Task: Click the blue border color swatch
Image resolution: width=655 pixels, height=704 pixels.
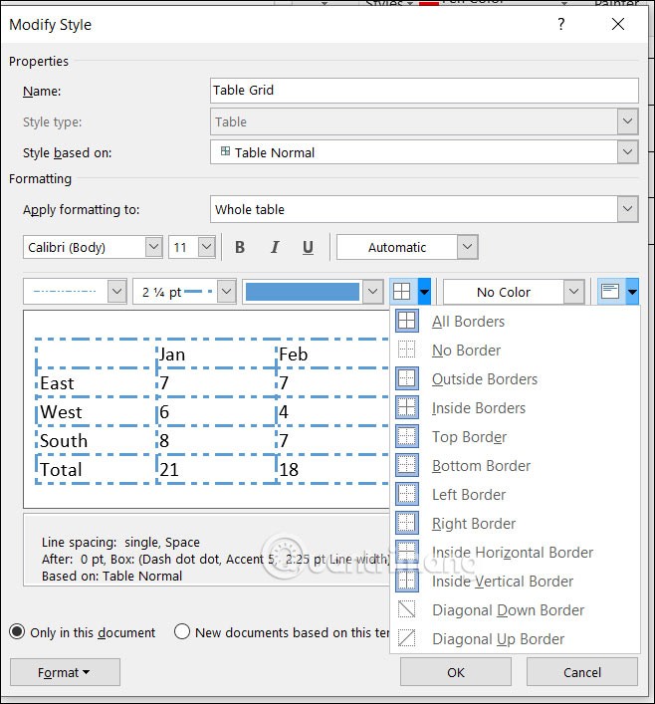Action: click(x=302, y=292)
